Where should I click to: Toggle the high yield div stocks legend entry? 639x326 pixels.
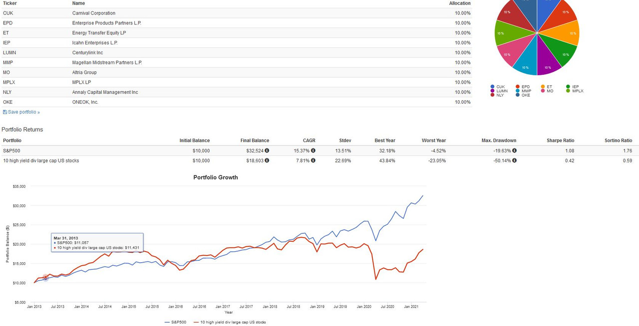coord(229,322)
